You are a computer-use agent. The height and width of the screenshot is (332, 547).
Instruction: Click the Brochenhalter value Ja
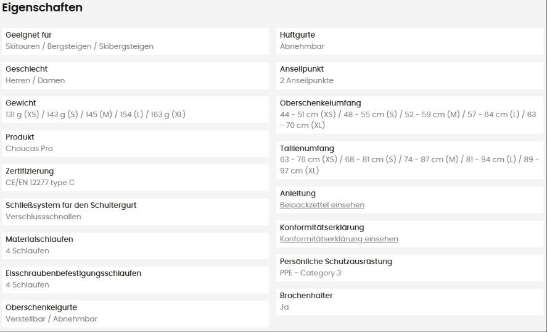(x=284, y=307)
